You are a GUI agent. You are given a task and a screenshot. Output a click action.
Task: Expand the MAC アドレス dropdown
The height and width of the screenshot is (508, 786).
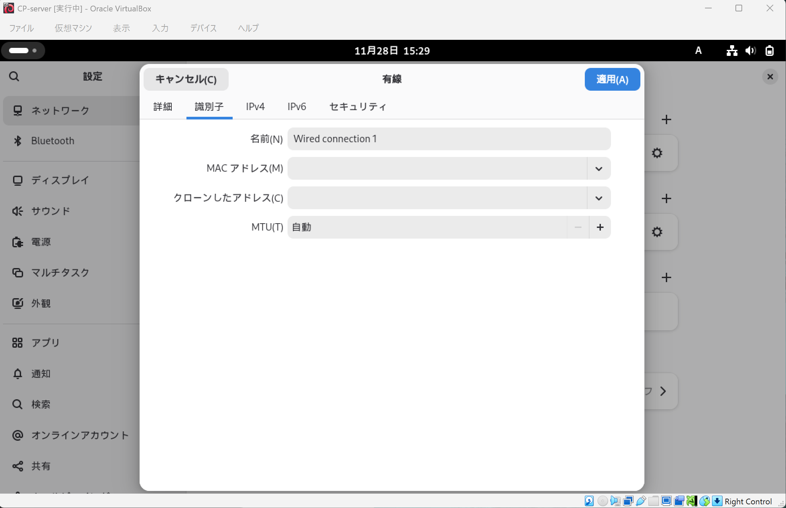[x=599, y=169]
